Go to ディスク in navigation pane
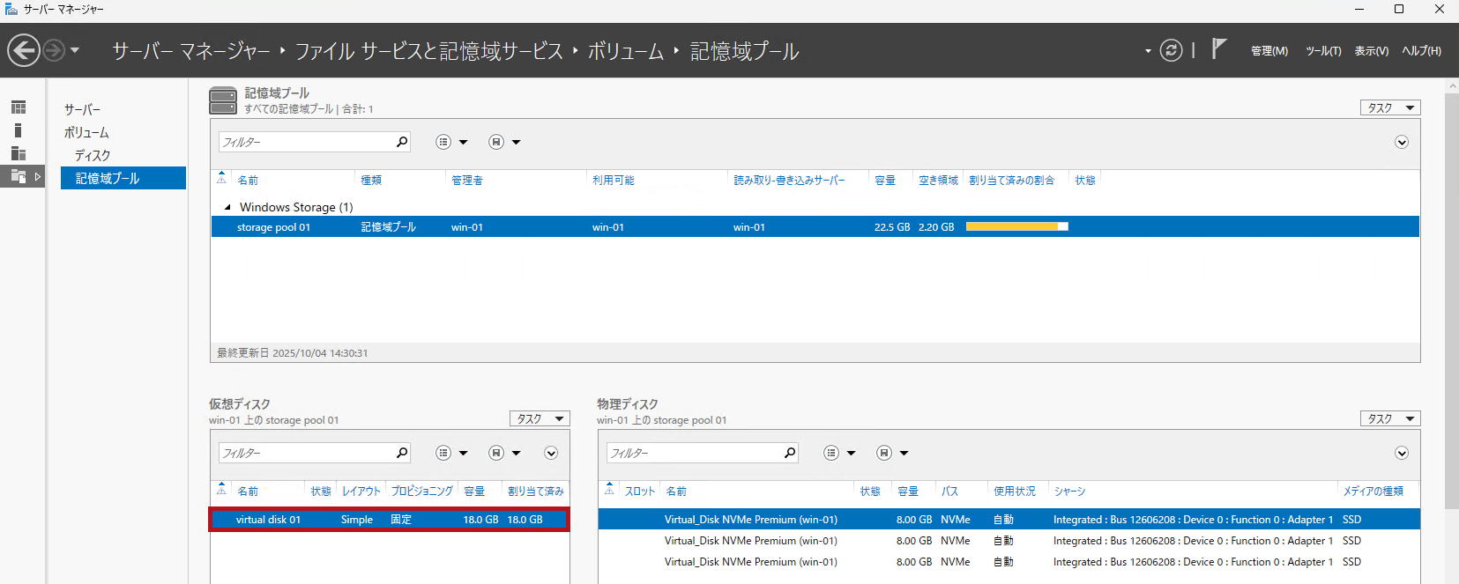This screenshot has width=1459, height=584. [93, 155]
